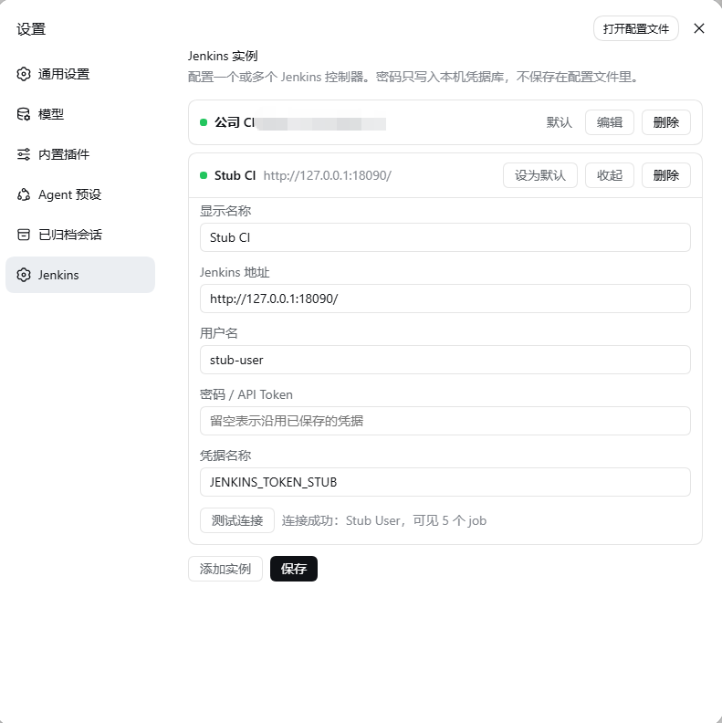Open Agent 预设 settings section
The image size is (722, 723).
(80, 194)
